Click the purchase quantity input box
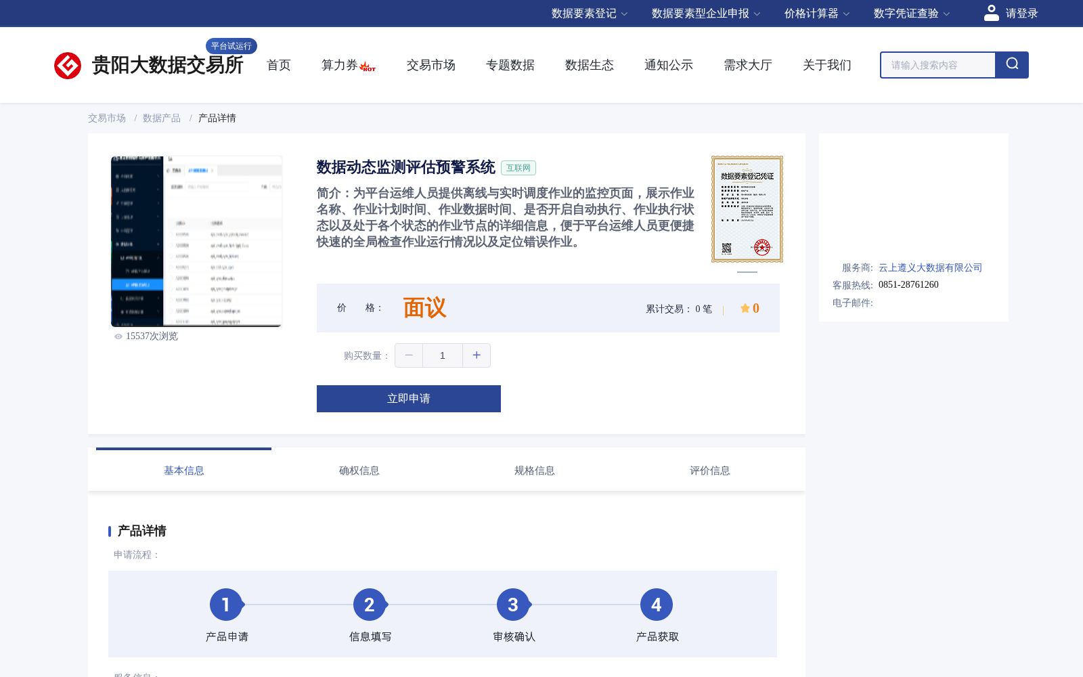The width and height of the screenshot is (1083, 677). (x=443, y=355)
